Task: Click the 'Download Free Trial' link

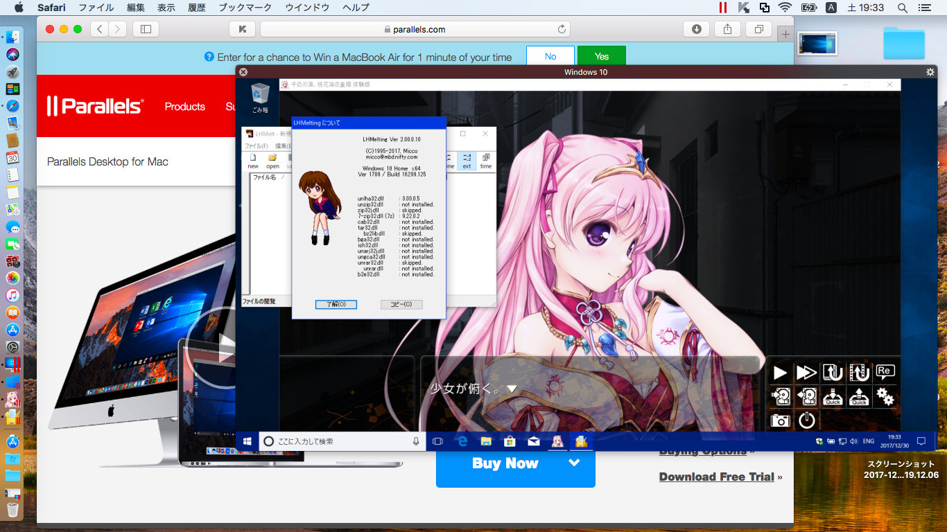Action: [x=717, y=477]
